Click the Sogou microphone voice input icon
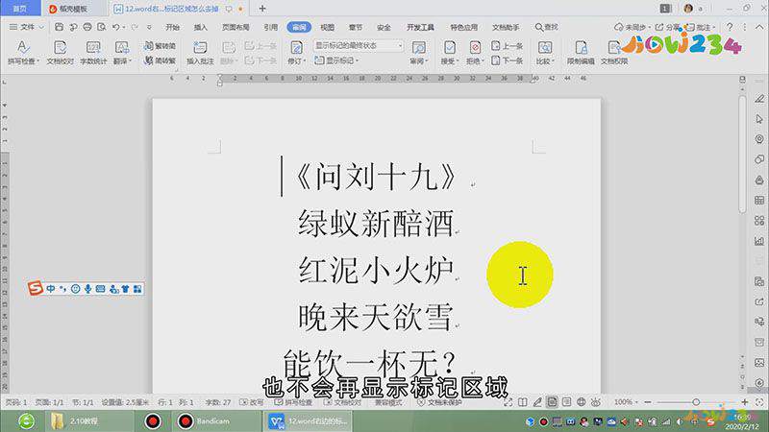The width and height of the screenshot is (769, 432). point(87,289)
